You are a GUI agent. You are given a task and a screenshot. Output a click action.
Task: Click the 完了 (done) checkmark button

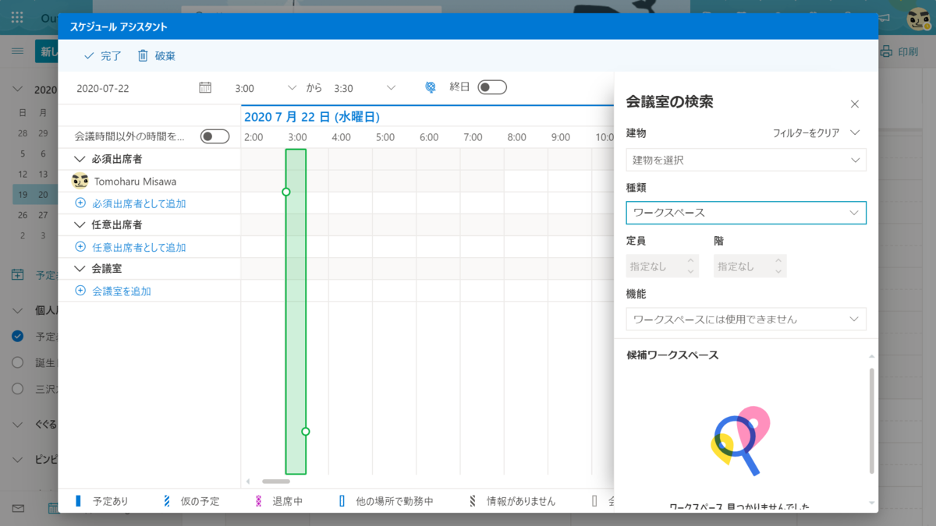click(102, 56)
